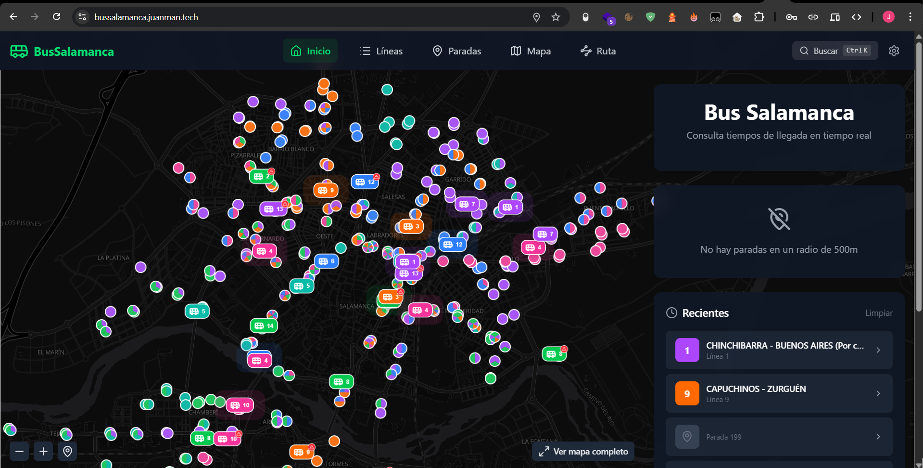Click the green line 8 bus marker
Viewport: 923px width, 468px height.
click(x=342, y=381)
